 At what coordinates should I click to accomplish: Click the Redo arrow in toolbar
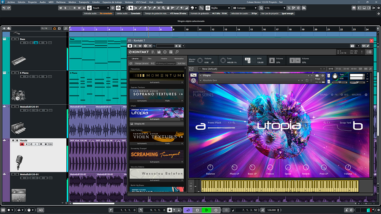9,8
